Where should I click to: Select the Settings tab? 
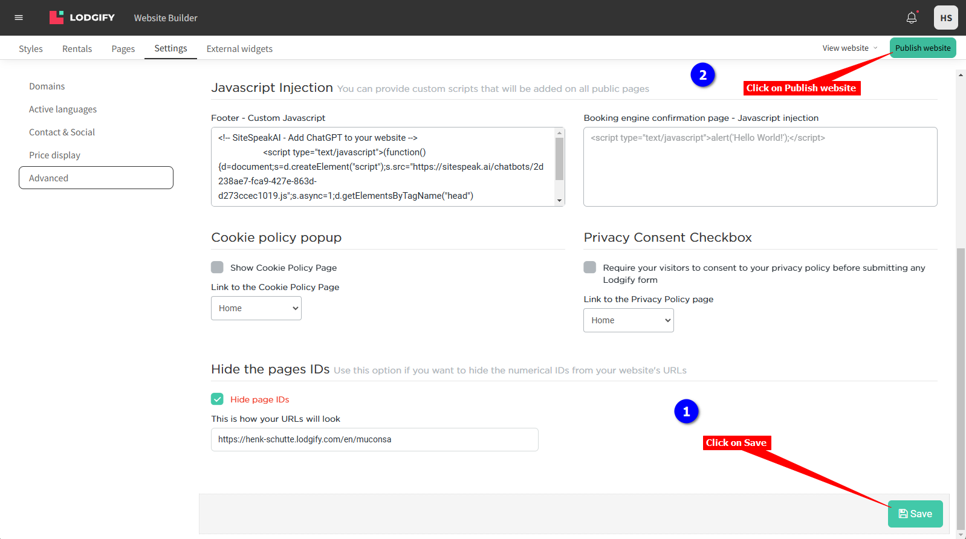[x=170, y=48]
